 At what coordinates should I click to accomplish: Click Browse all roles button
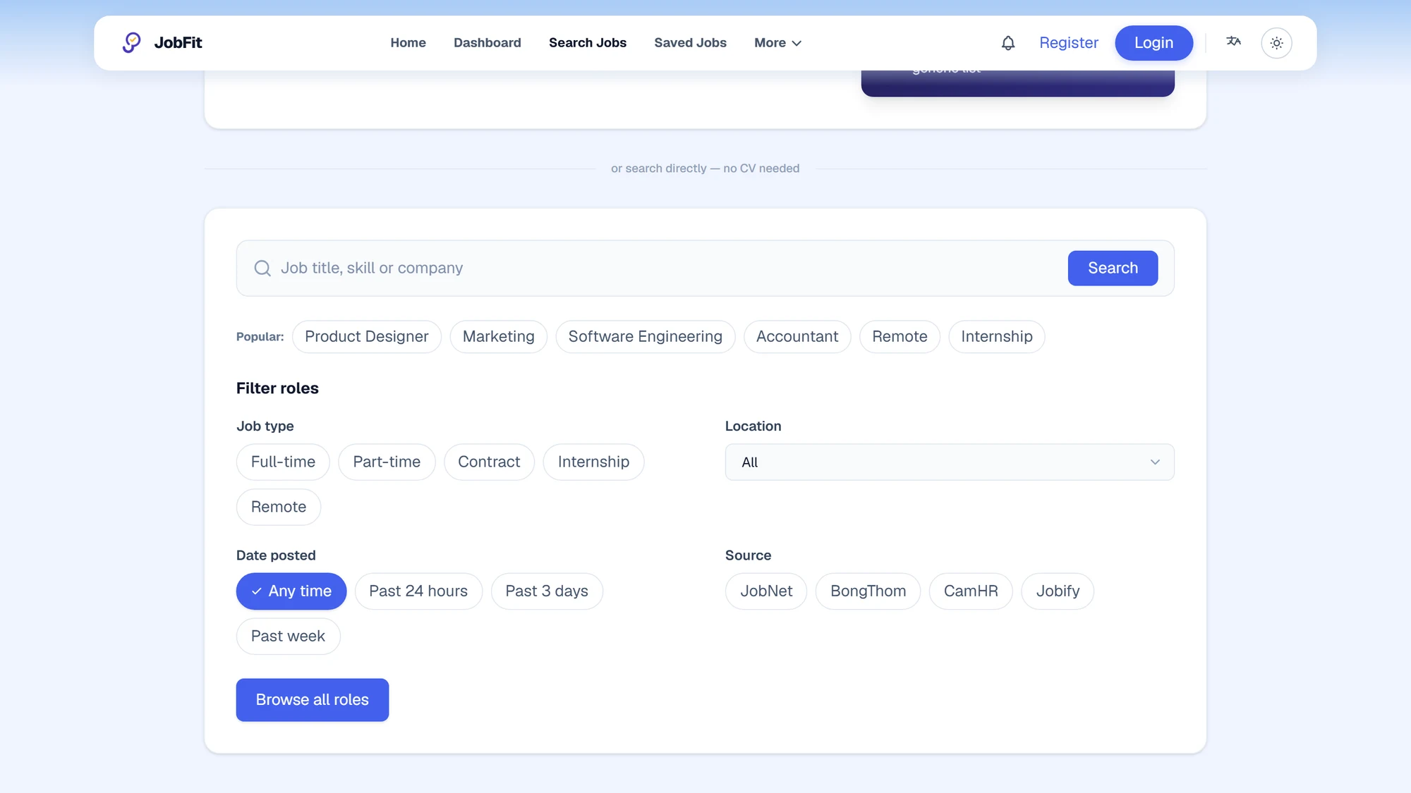(x=313, y=700)
